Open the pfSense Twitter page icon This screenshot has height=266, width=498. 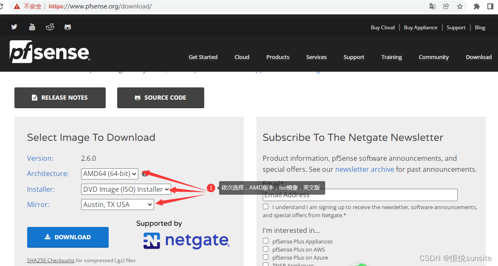[14, 27]
